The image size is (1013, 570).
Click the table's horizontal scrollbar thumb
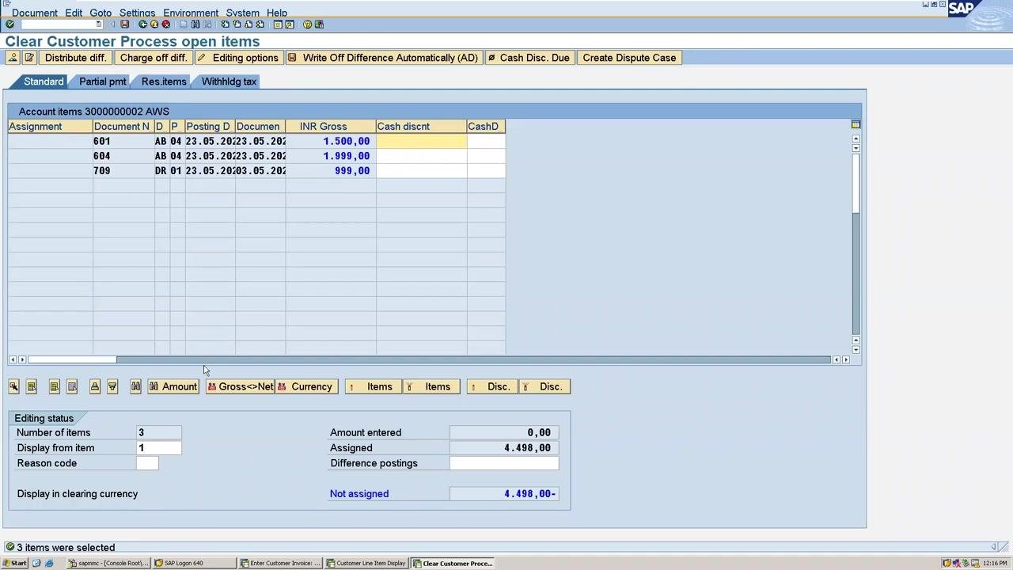(x=72, y=359)
